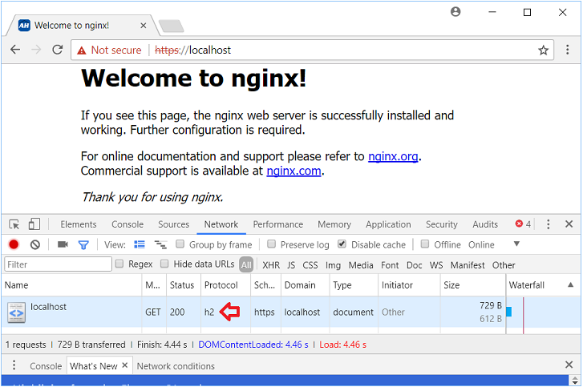Image resolution: width=583 pixels, height=387 pixels.
Task: Select the XHR request type filter
Action: (x=271, y=264)
